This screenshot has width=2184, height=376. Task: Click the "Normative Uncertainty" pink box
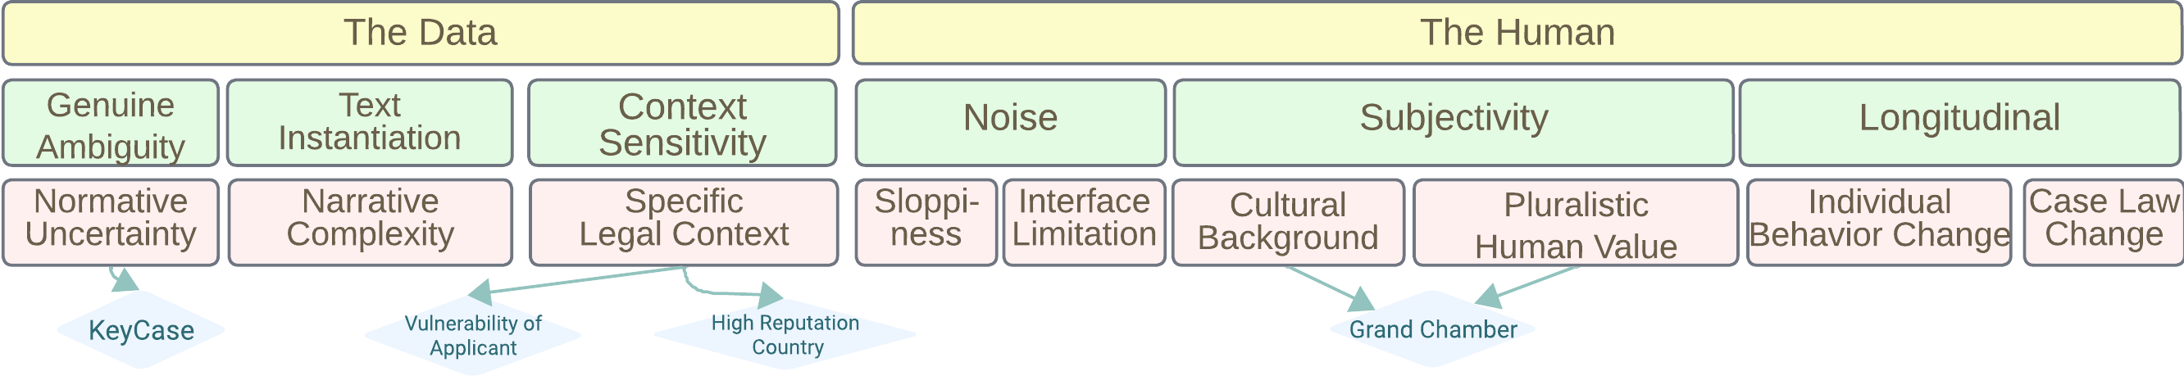pyautogui.click(x=111, y=222)
